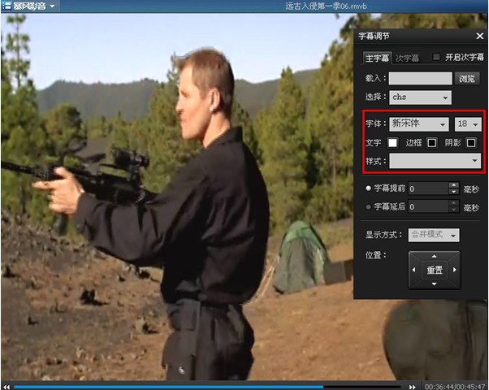Select the 字幕延后 radio button
Screen dimensions: 489x390
(x=368, y=207)
